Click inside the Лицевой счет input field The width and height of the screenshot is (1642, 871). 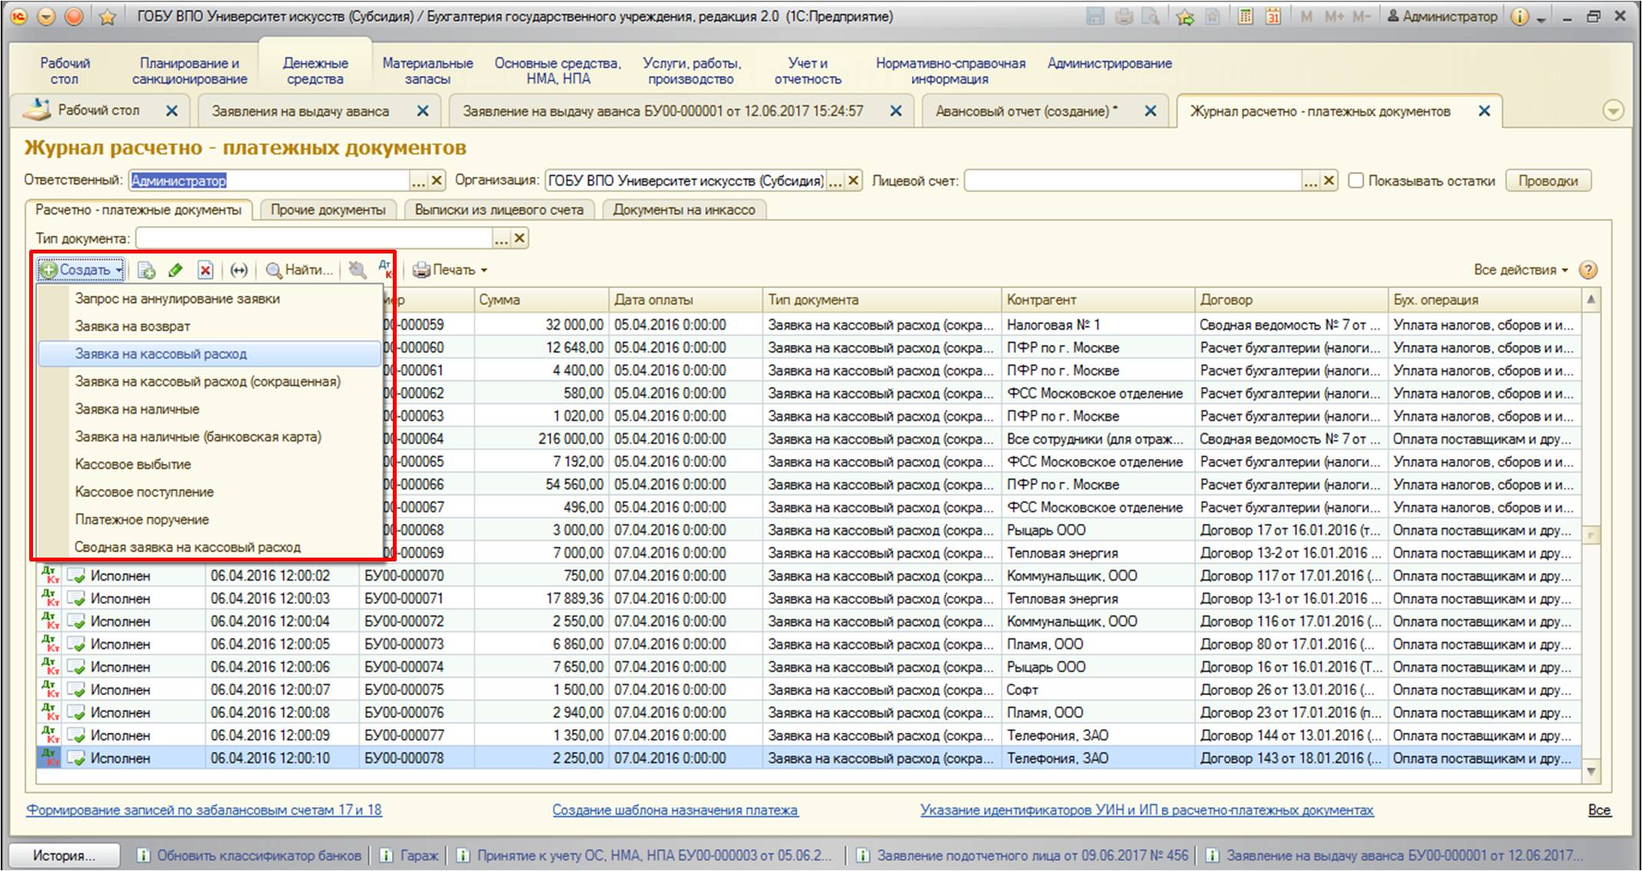1133,180
